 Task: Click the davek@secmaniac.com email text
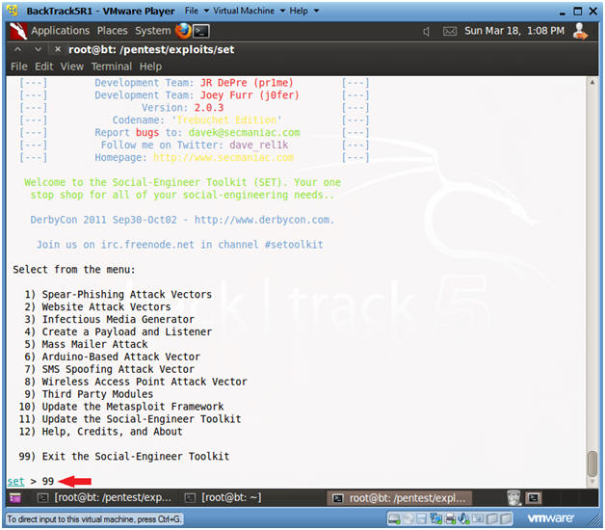point(245,132)
